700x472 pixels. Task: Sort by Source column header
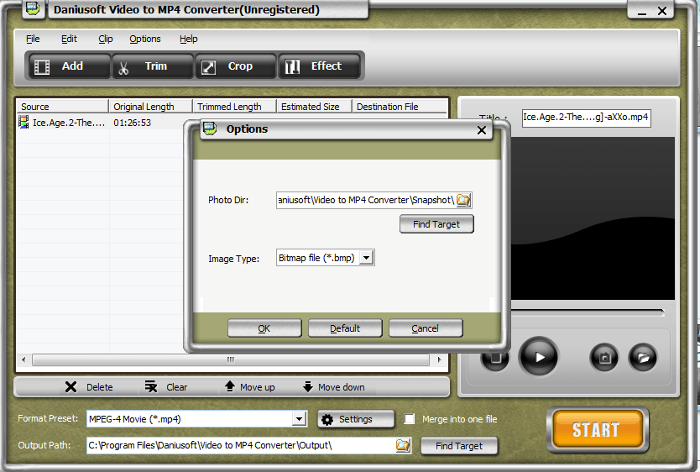coord(62,107)
